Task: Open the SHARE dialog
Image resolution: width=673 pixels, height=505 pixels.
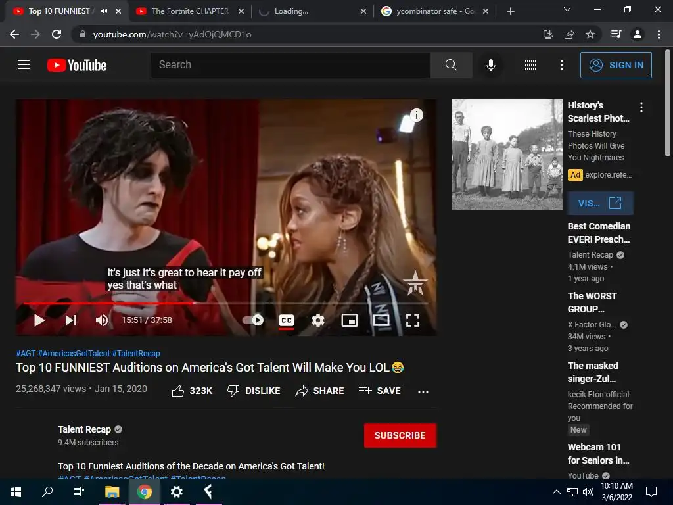Action: pyautogui.click(x=320, y=391)
